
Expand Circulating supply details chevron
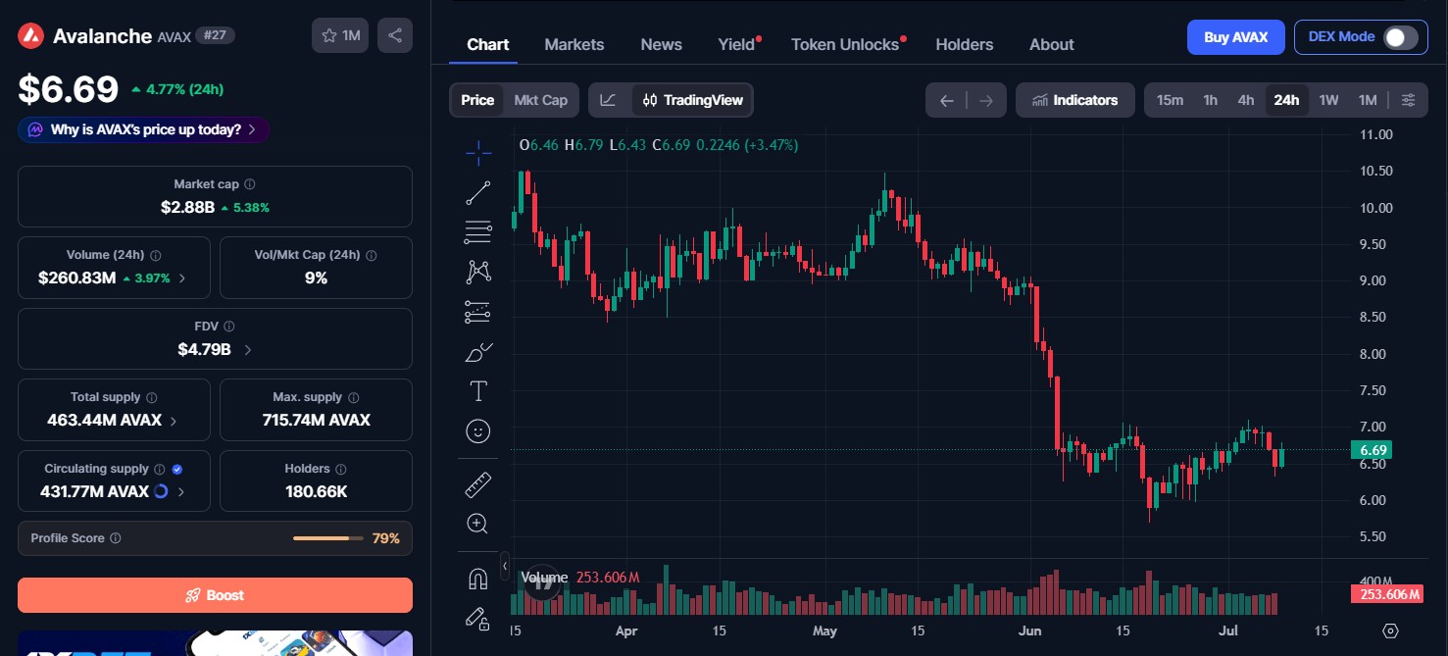181,492
